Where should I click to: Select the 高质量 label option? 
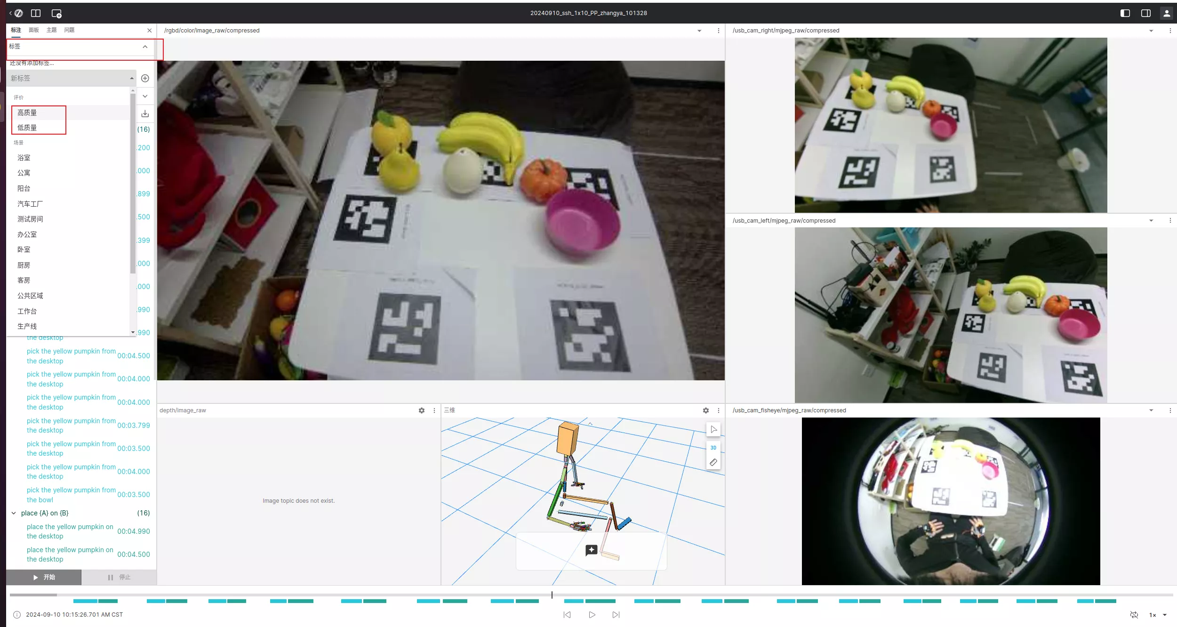point(27,113)
